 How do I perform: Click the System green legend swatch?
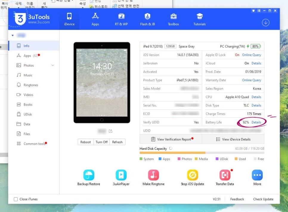coord(141,159)
